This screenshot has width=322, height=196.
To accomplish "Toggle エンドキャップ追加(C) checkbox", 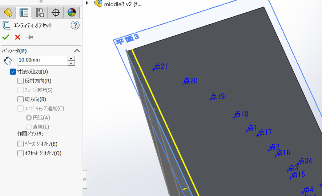I will (20, 108).
